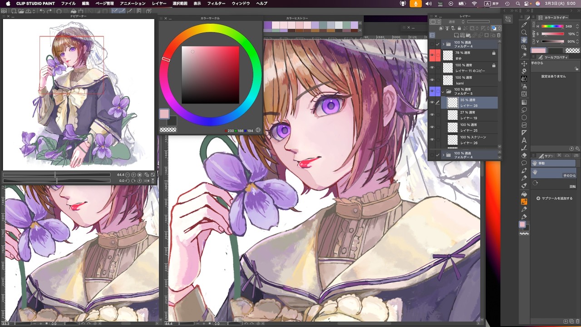Open the 編集 menu
The image size is (581, 327).
[x=85, y=3]
